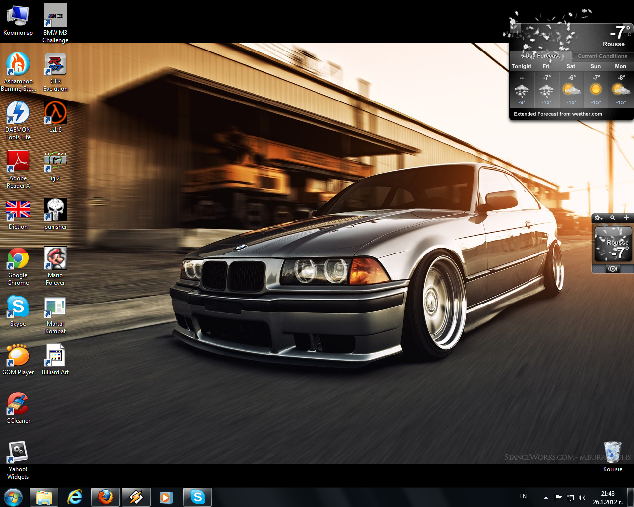Open the Skype desktop shortcut
Viewport: 634px width, 507px height.
coord(18,311)
